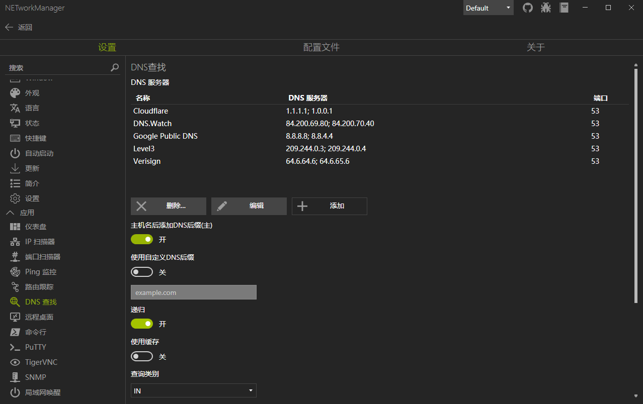The height and width of the screenshot is (404, 643).
Task: Turn on 使用缓存 toggle
Action: point(142,356)
